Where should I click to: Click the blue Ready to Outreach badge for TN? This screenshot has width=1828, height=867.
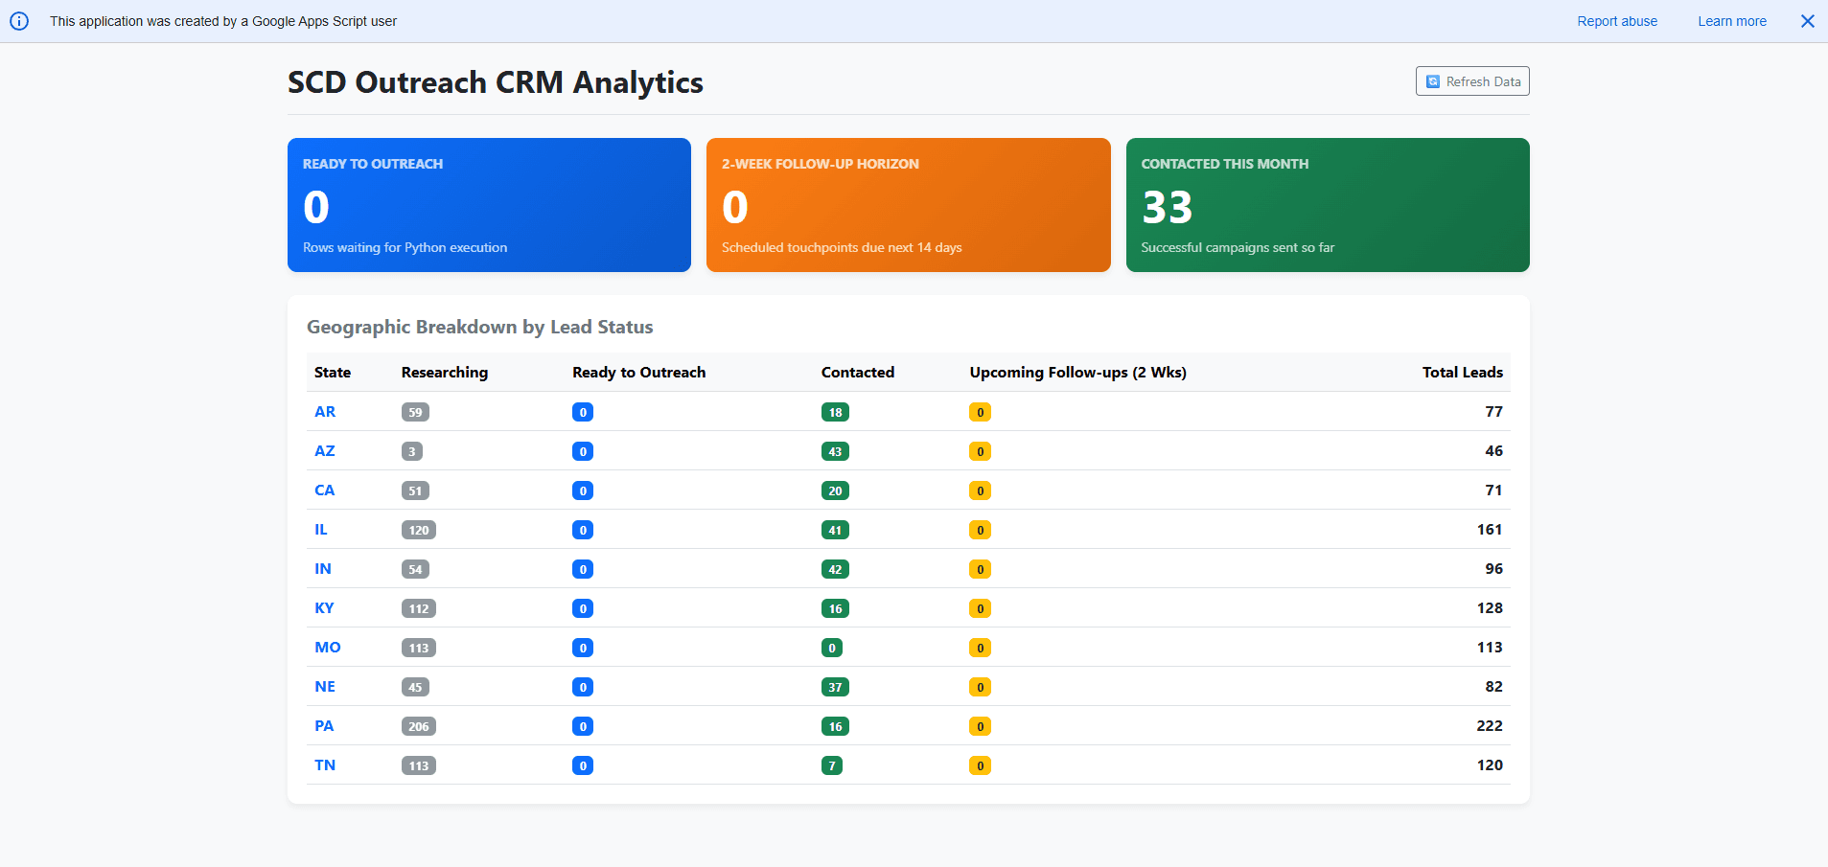pyautogui.click(x=583, y=765)
